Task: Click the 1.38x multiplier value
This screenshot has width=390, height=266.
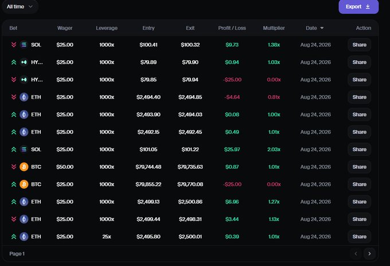Action: pyautogui.click(x=274, y=45)
